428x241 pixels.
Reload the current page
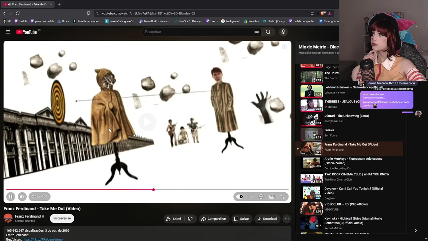pos(18,13)
